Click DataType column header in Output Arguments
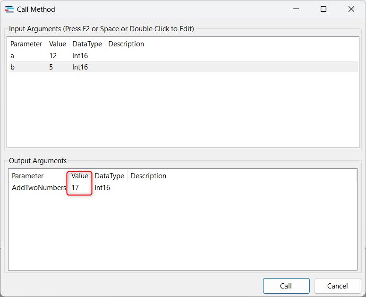This screenshot has height=297, width=366. [109, 176]
